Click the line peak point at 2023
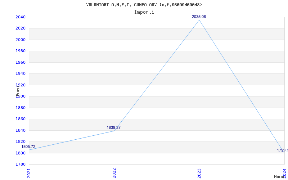 pyautogui.click(x=199, y=20)
